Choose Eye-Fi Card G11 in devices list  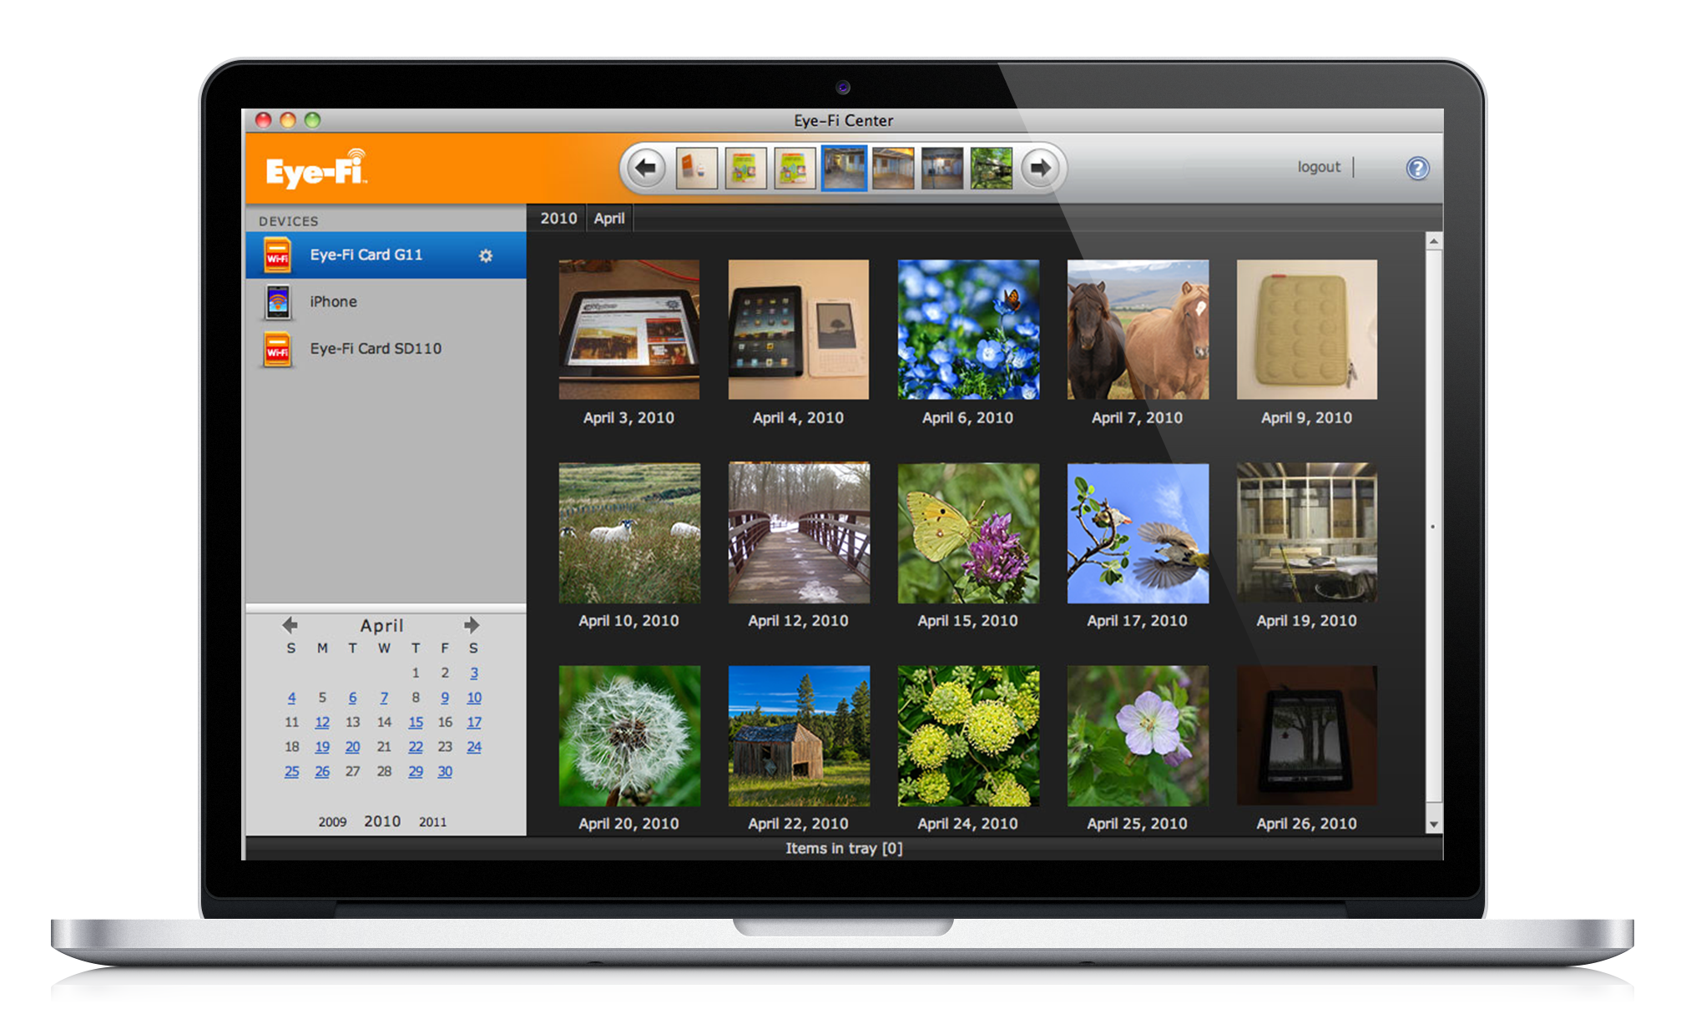tap(386, 255)
